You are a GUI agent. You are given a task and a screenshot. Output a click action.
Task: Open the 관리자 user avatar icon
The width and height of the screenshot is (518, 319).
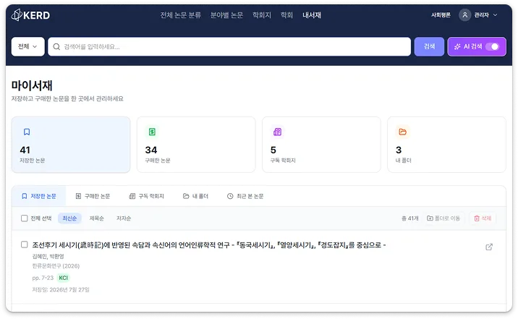[464, 15]
